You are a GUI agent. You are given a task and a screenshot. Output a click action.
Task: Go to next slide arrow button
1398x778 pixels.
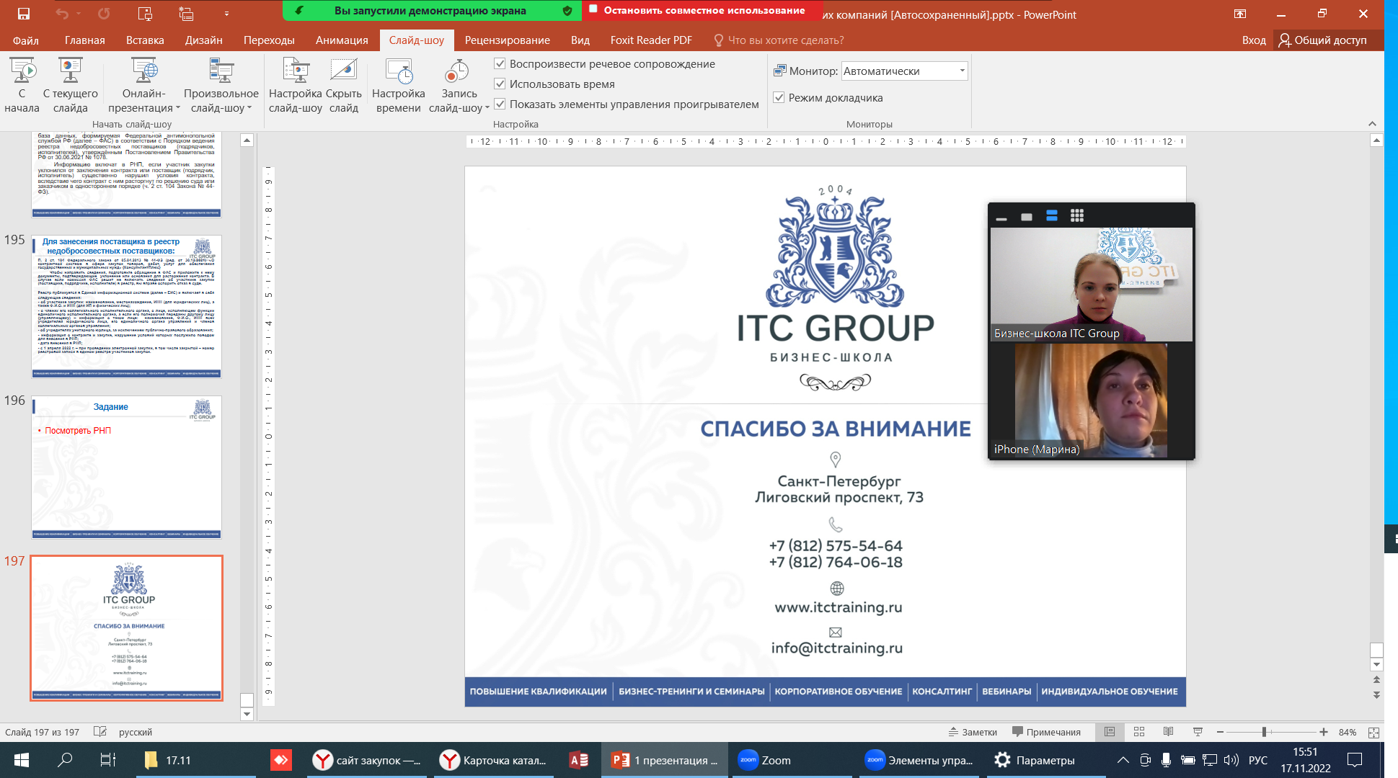[x=1376, y=695]
